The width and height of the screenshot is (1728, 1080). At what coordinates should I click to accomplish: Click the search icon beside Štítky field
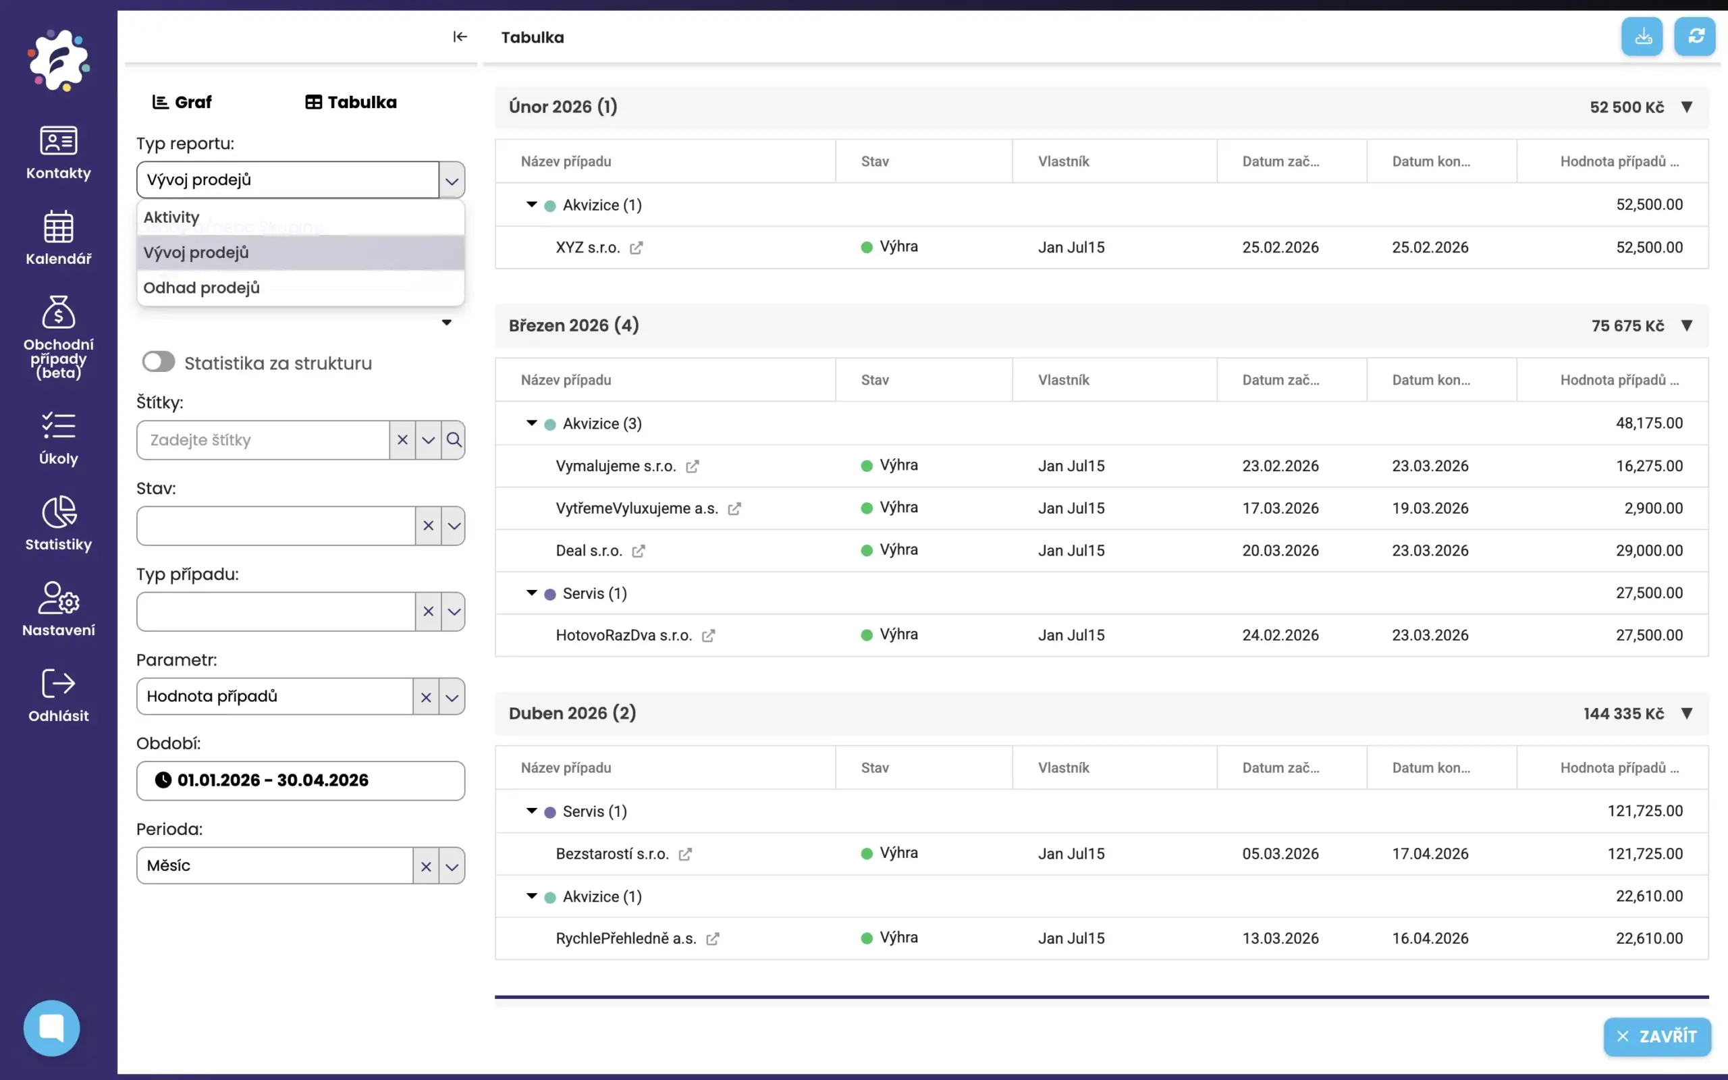pos(454,440)
